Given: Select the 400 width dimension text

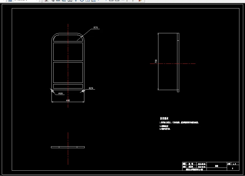Looking at the screenshot, I should [x=68, y=100].
